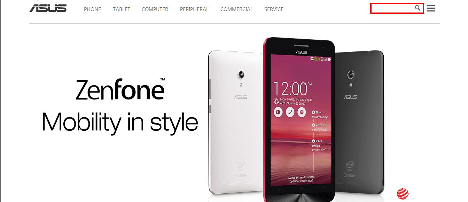Screen dimensions: 468x202
Task: Open the COMMERCIAL menu
Action: point(236,9)
